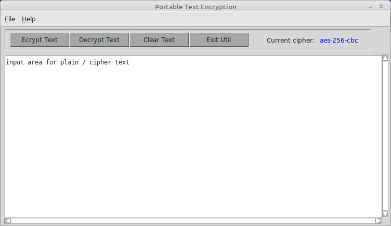Screen dimensions: 391x226
Task: Place the cursor in the 'input area for plain' line
Action: 68,62
